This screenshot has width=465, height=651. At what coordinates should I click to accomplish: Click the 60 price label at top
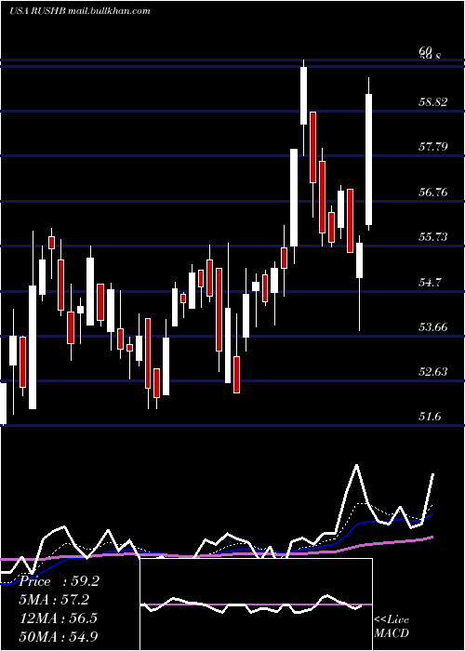click(x=426, y=51)
